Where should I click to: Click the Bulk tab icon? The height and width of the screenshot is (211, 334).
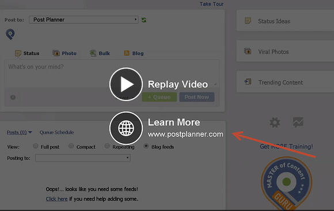[93, 53]
